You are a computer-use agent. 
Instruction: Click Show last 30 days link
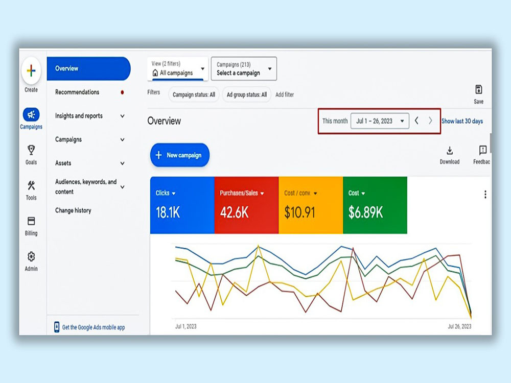click(x=462, y=121)
